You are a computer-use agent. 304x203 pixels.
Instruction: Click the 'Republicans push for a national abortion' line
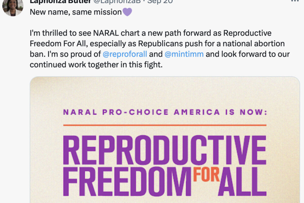click(211, 44)
